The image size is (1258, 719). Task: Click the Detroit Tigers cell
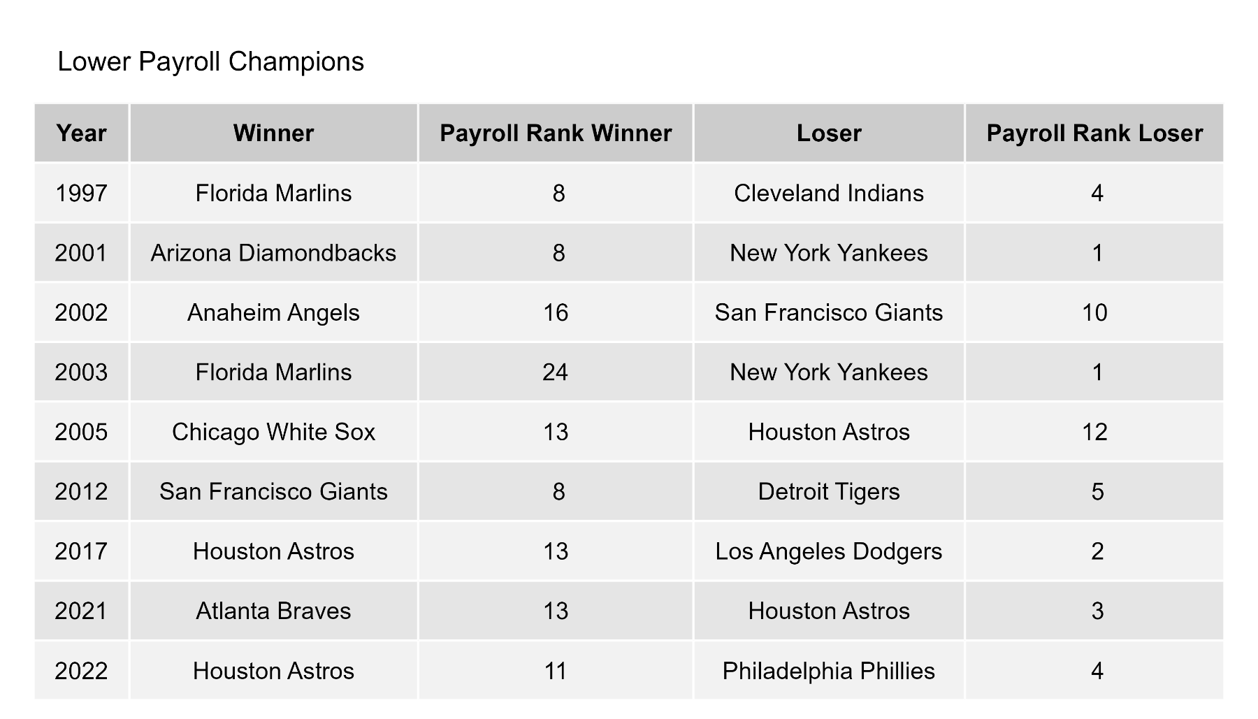pos(829,491)
